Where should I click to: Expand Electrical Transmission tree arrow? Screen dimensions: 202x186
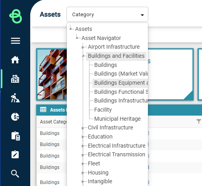[83, 155]
